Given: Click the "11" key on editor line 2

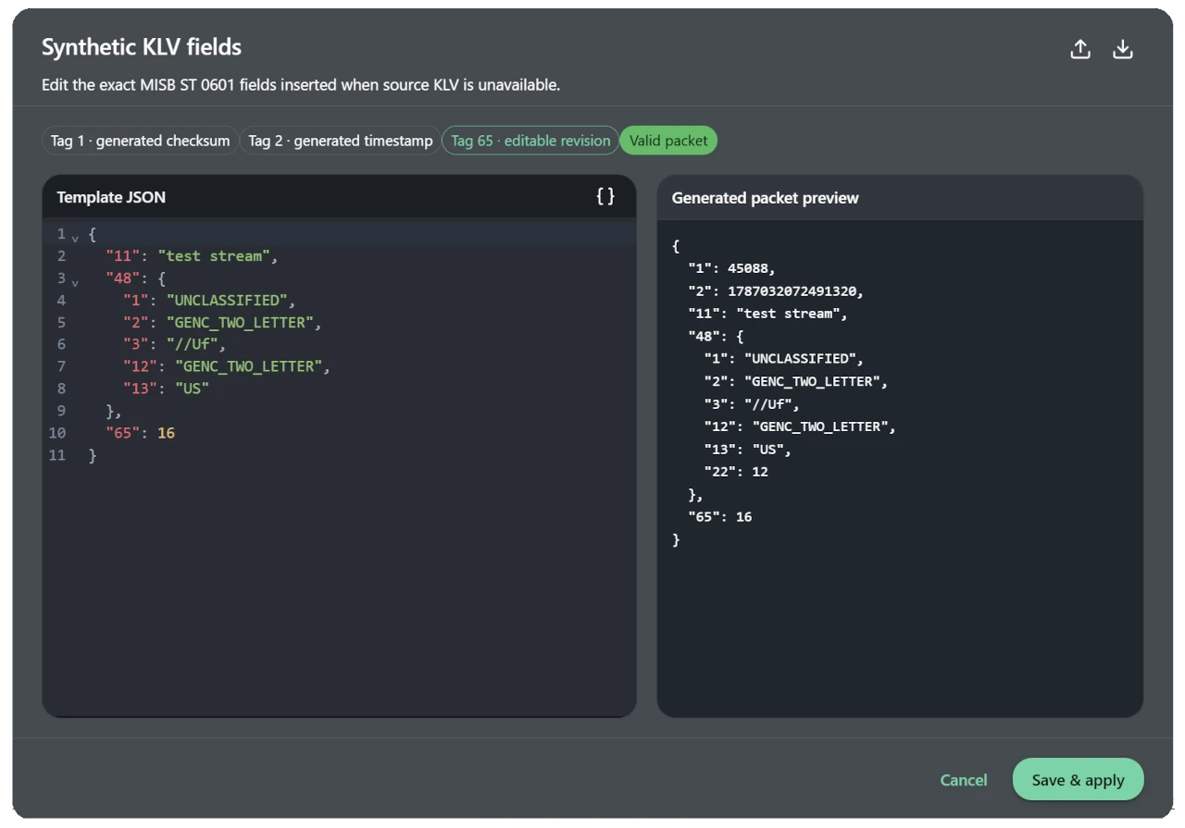Looking at the screenshot, I should [x=122, y=256].
